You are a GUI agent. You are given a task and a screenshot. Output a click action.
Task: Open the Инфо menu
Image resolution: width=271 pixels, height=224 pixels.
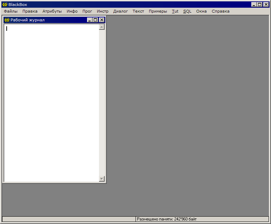[x=72, y=11]
